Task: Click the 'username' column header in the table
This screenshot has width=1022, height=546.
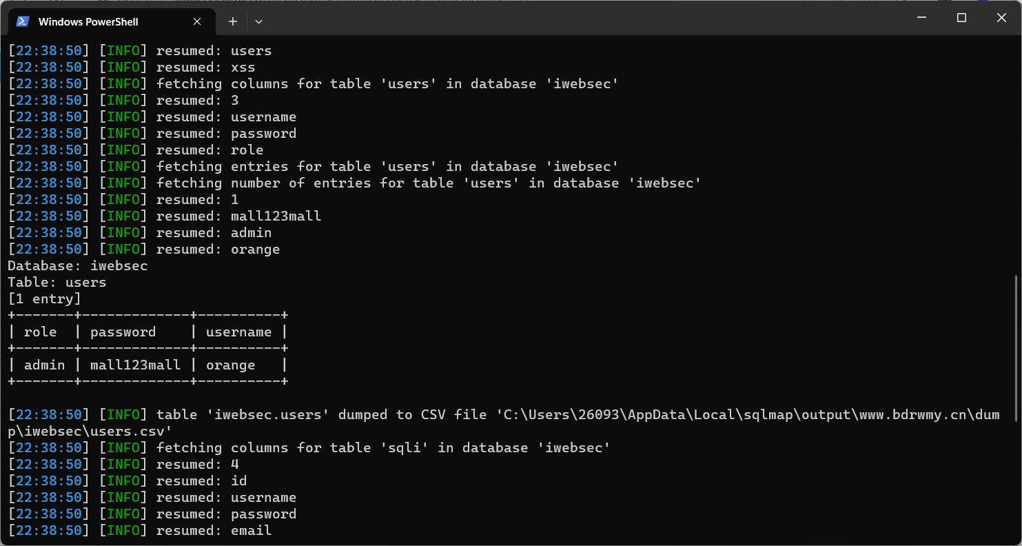Action: tap(238, 332)
